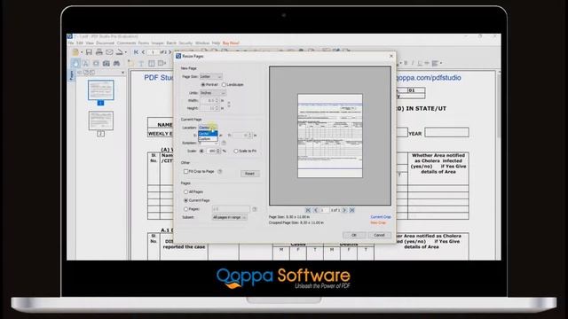Image resolution: width=568 pixels, height=319 pixels.
Task: Click the callout tool icon
Action: pos(162,63)
